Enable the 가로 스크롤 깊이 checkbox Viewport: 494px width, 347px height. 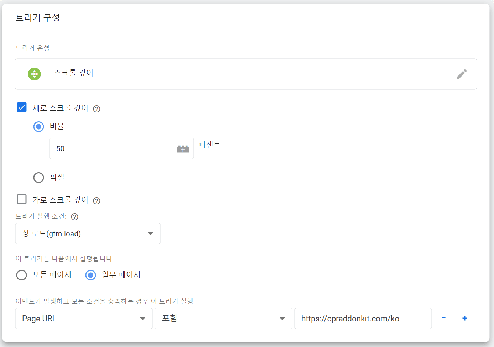coord(22,199)
